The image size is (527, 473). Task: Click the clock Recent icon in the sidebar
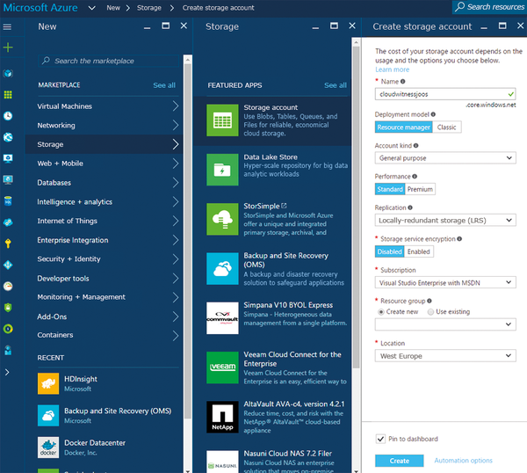tap(8, 116)
